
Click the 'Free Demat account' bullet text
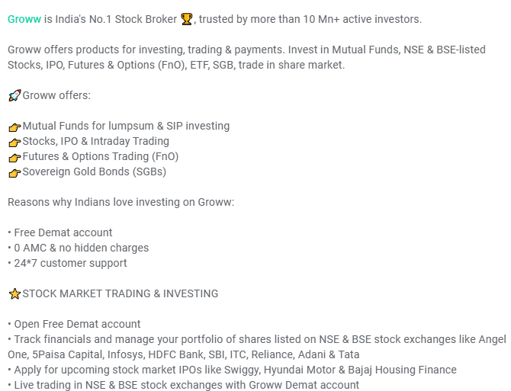click(x=63, y=232)
